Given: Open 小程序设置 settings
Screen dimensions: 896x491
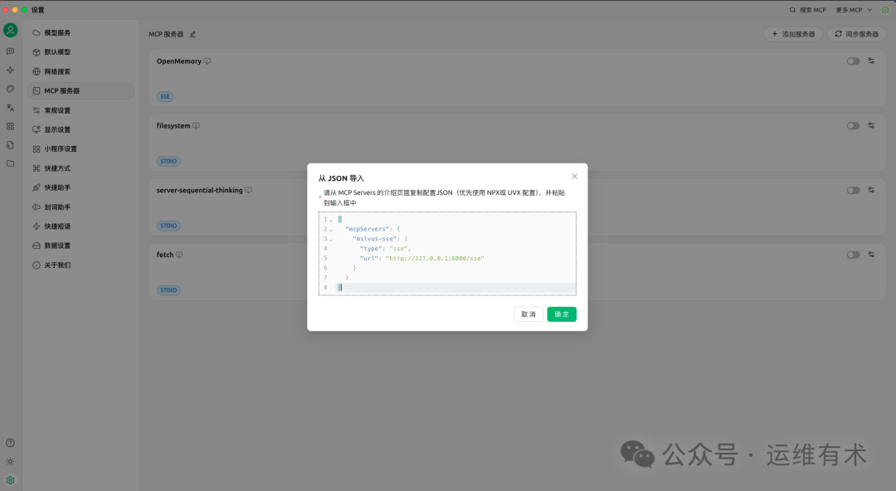Looking at the screenshot, I should point(80,148).
